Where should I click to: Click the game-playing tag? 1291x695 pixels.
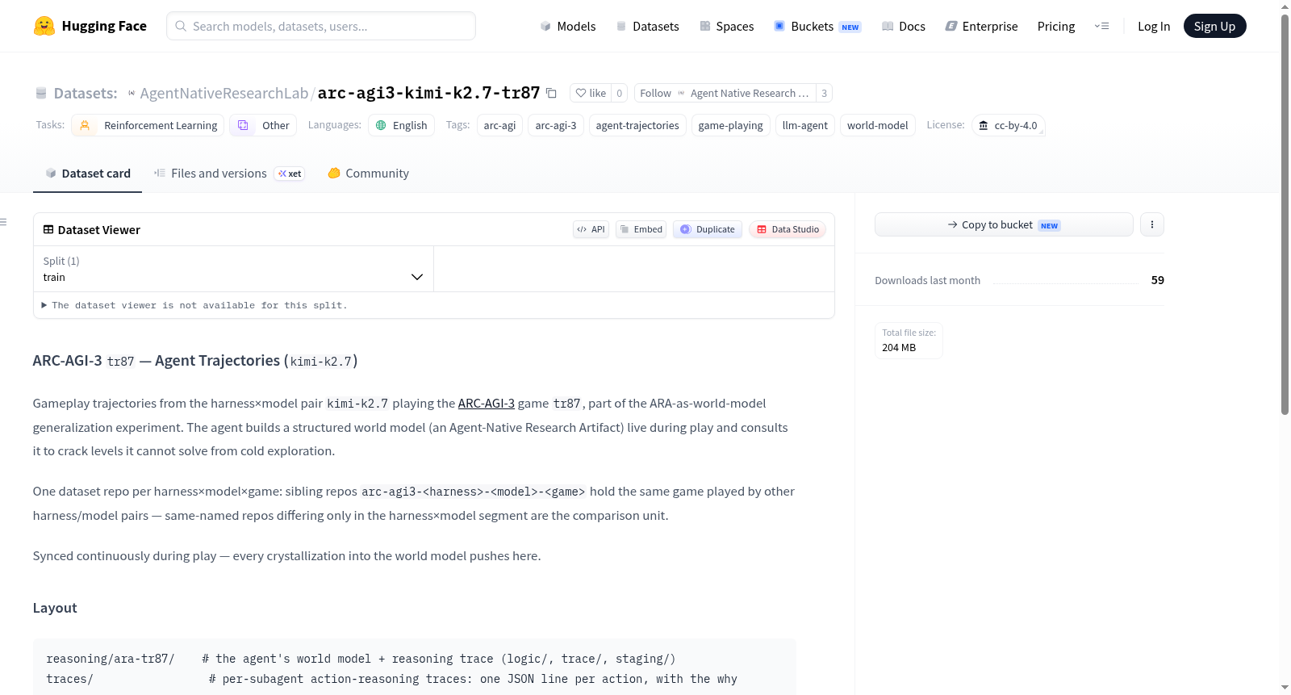pyautogui.click(x=730, y=125)
